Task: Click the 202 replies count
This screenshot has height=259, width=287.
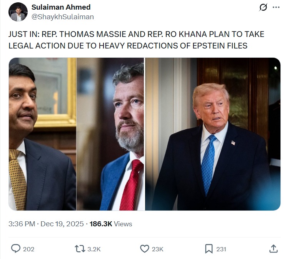Action: point(28,249)
